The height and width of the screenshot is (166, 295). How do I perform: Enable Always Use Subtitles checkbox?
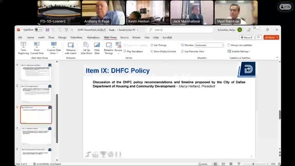(229, 45)
